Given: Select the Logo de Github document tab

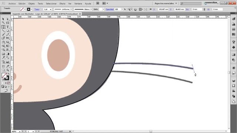Looking at the screenshot, I should [x=45, y=14].
